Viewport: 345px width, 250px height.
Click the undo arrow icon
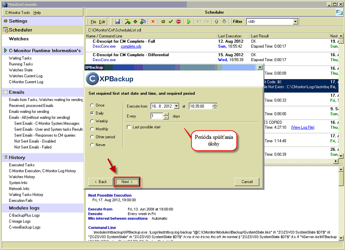(x=199, y=21)
